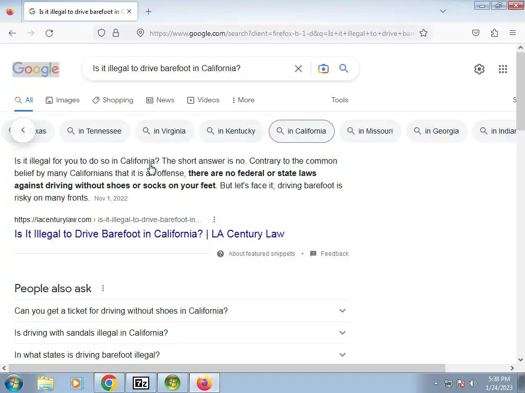Image resolution: width=525 pixels, height=393 pixels.
Task: Open the tracking protection shield icon
Action: (102, 33)
